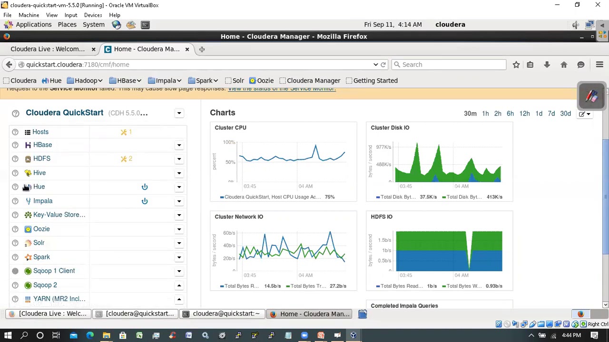Viewport: 609px width, 342px height.
Task: Click the address bar URL field
Action: (x=195, y=65)
